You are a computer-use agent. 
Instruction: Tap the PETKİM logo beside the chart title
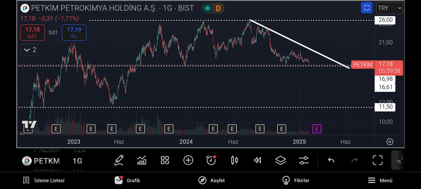click(25, 8)
